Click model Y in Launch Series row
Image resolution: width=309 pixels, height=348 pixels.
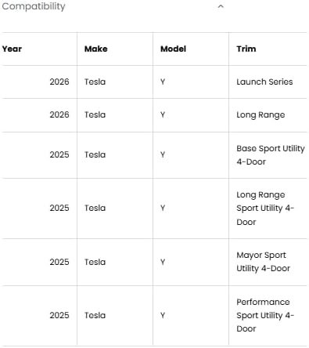(x=163, y=82)
